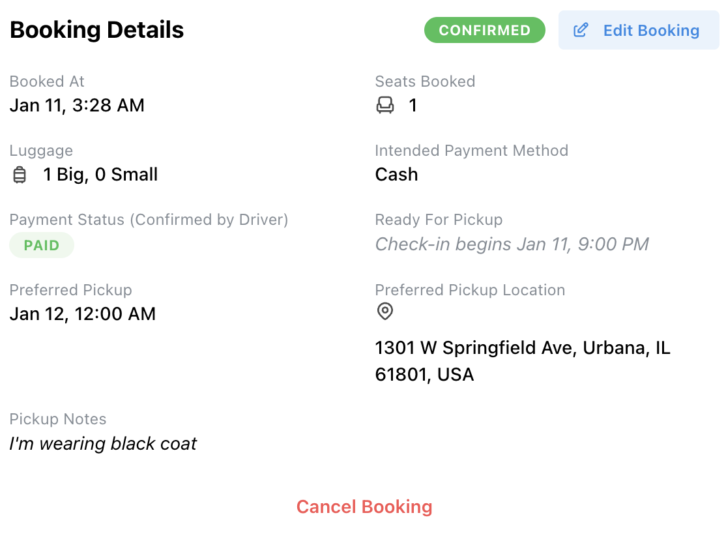Screen dimensions: 726x541
Task: Click Cancel Booking at the bottom
Action: tap(364, 506)
